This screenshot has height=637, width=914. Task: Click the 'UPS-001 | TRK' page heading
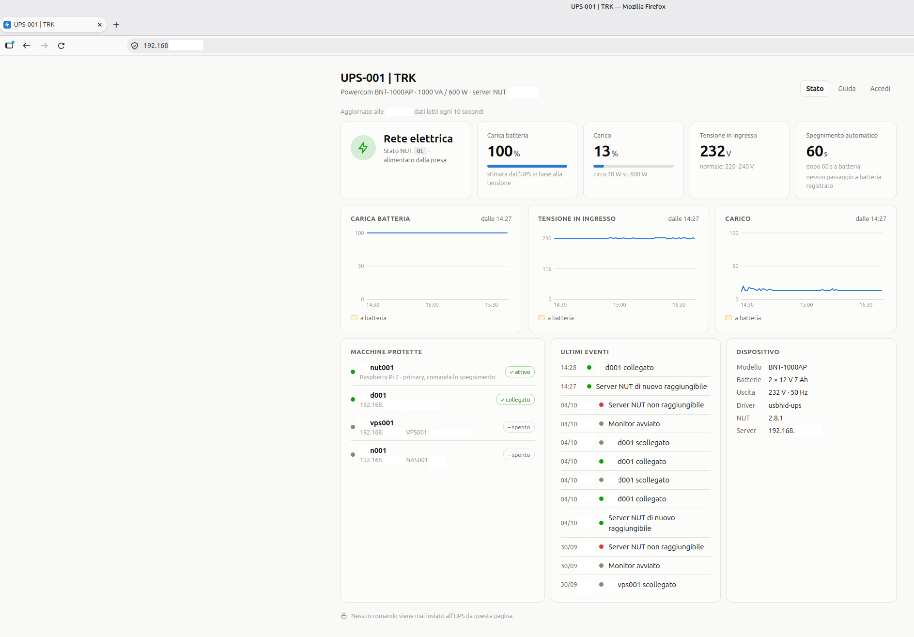coord(378,78)
